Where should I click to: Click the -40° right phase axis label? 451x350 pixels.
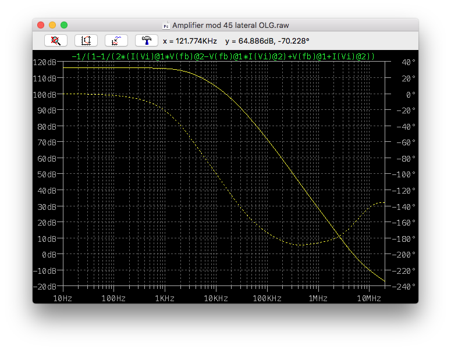pyautogui.click(x=406, y=126)
